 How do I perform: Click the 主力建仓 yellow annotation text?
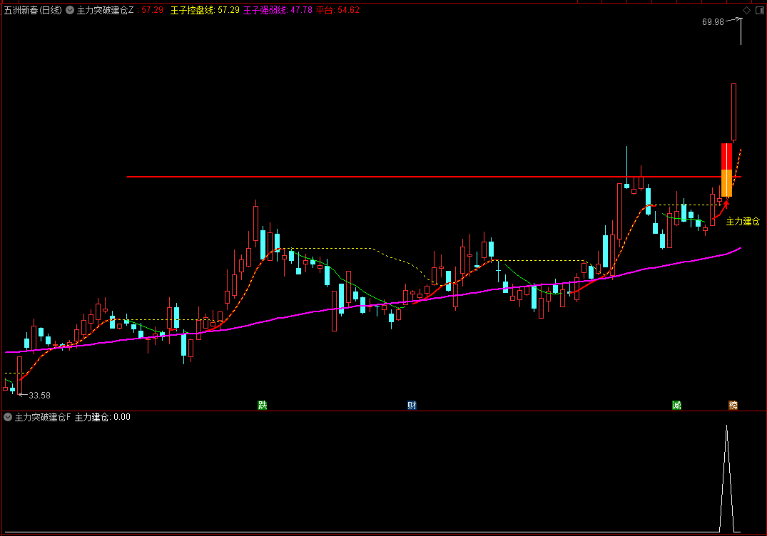point(743,222)
